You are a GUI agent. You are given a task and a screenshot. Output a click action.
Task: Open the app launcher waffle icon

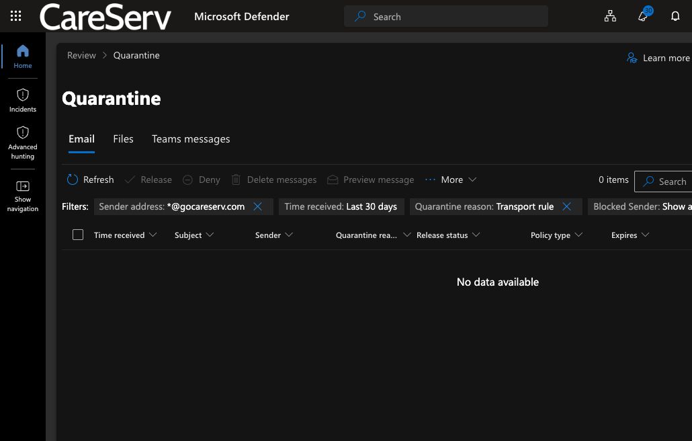coord(16,16)
